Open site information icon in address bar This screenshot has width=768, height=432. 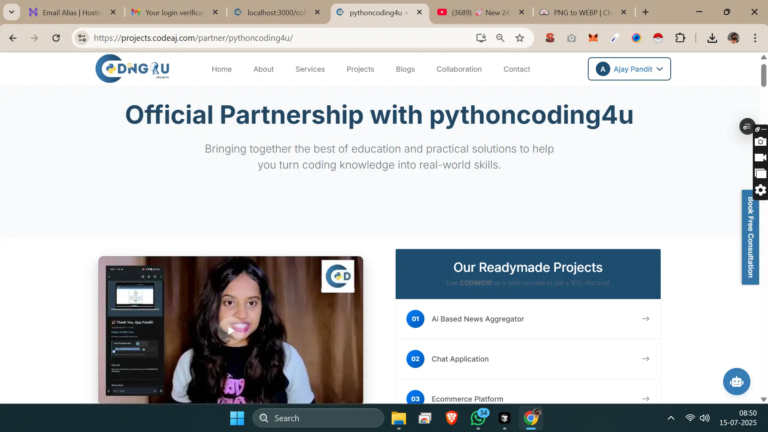[x=82, y=38]
